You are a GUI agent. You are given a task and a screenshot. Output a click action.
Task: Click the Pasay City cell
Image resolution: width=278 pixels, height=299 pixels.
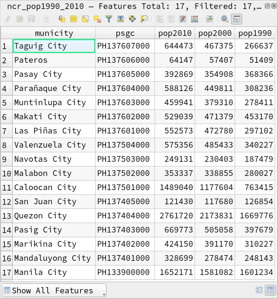[x=54, y=74]
